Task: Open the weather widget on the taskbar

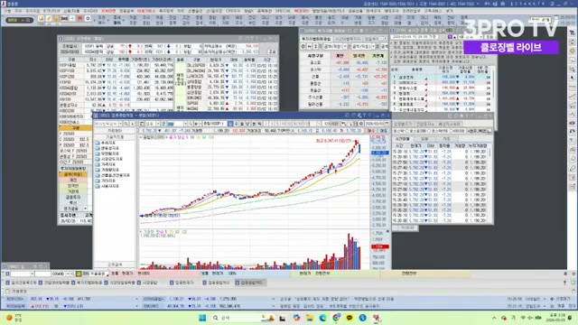Action: [14, 318]
